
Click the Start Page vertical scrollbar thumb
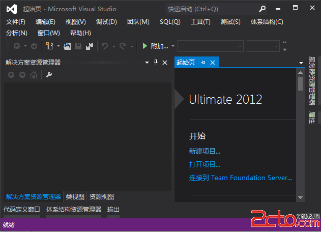300,83
